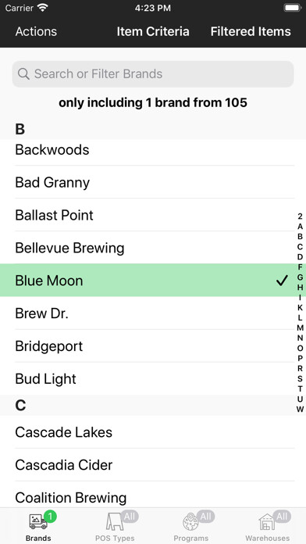Open the Actions menu
This screenshot has width=306, height=544.
36,31
